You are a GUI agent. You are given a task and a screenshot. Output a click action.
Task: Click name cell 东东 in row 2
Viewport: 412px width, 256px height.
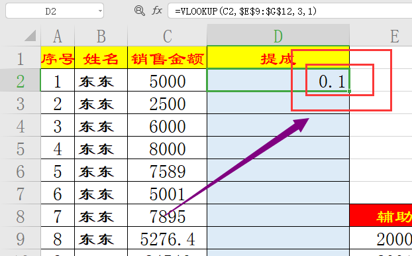[x=101, y=80]
